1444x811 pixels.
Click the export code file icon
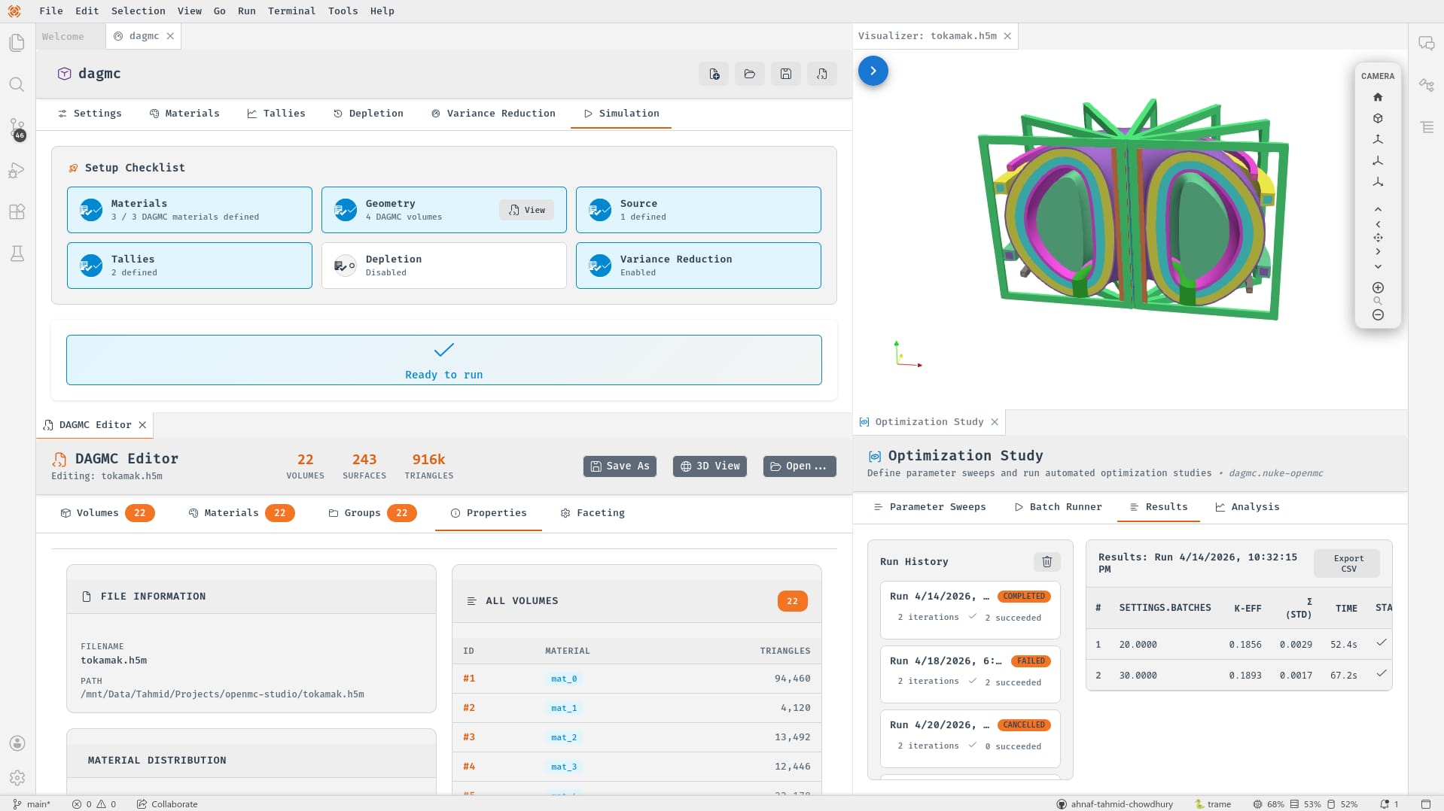pos(822,74)
